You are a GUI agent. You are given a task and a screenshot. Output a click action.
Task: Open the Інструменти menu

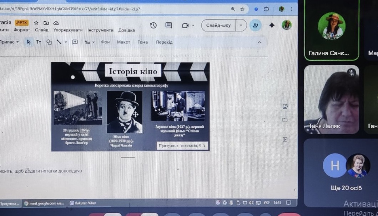click(100, 30)
